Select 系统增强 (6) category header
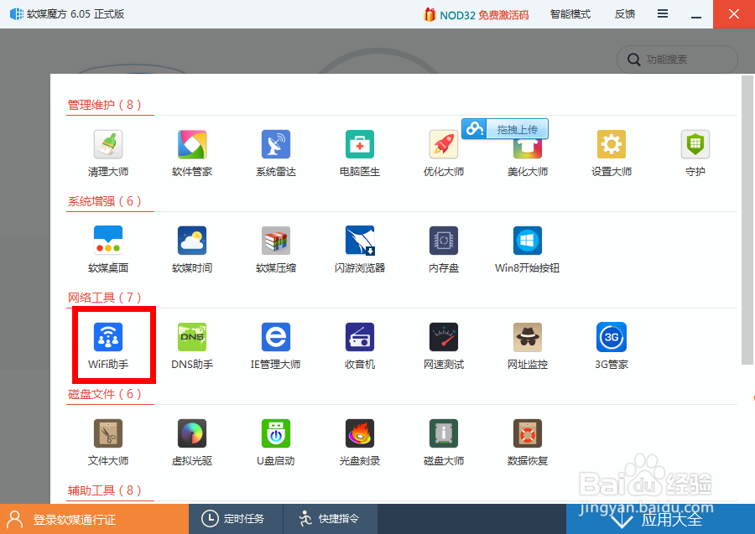Screen dimensions: 755x534 coord(105,201)
